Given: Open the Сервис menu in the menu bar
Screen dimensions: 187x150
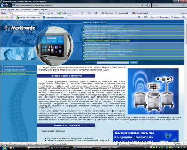Looking at the screenshot, I should pyautogui.click(x=36, y=10).
